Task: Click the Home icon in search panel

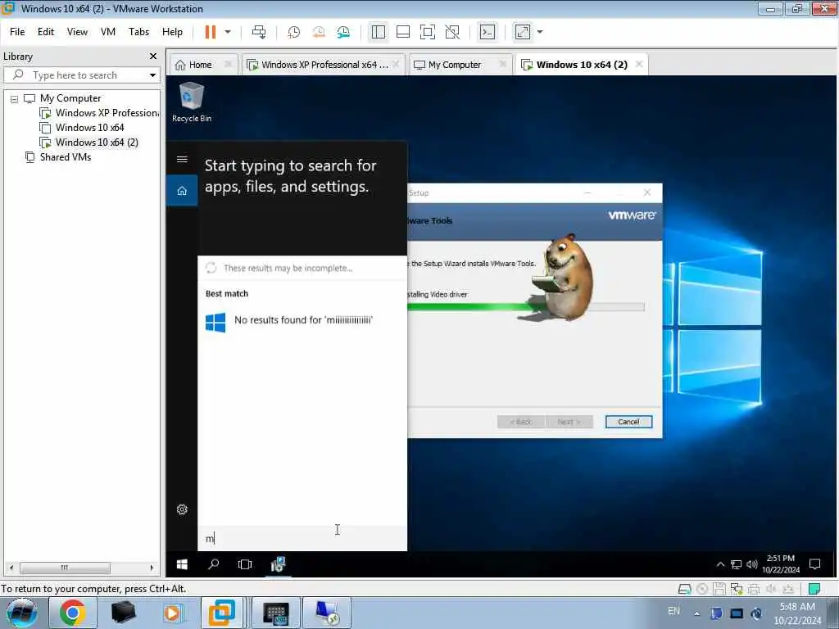Action: click(182, 191)
